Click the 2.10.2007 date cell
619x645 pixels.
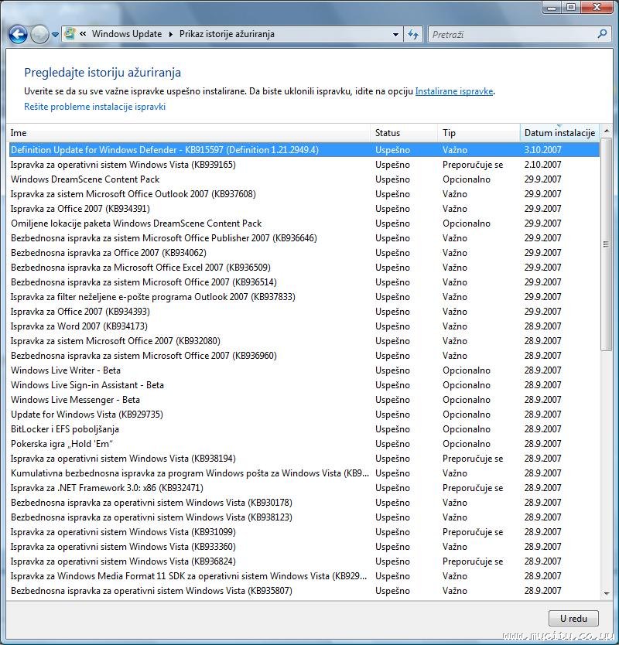tap(543, 165)
